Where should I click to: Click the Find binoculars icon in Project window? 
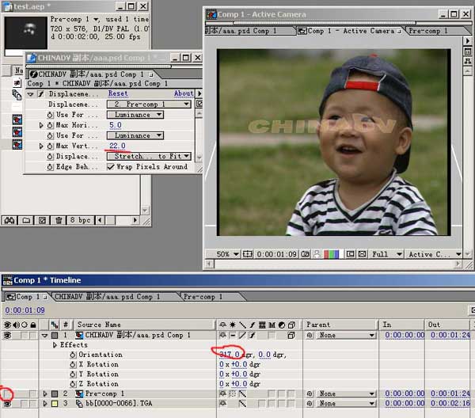point(9,220)
